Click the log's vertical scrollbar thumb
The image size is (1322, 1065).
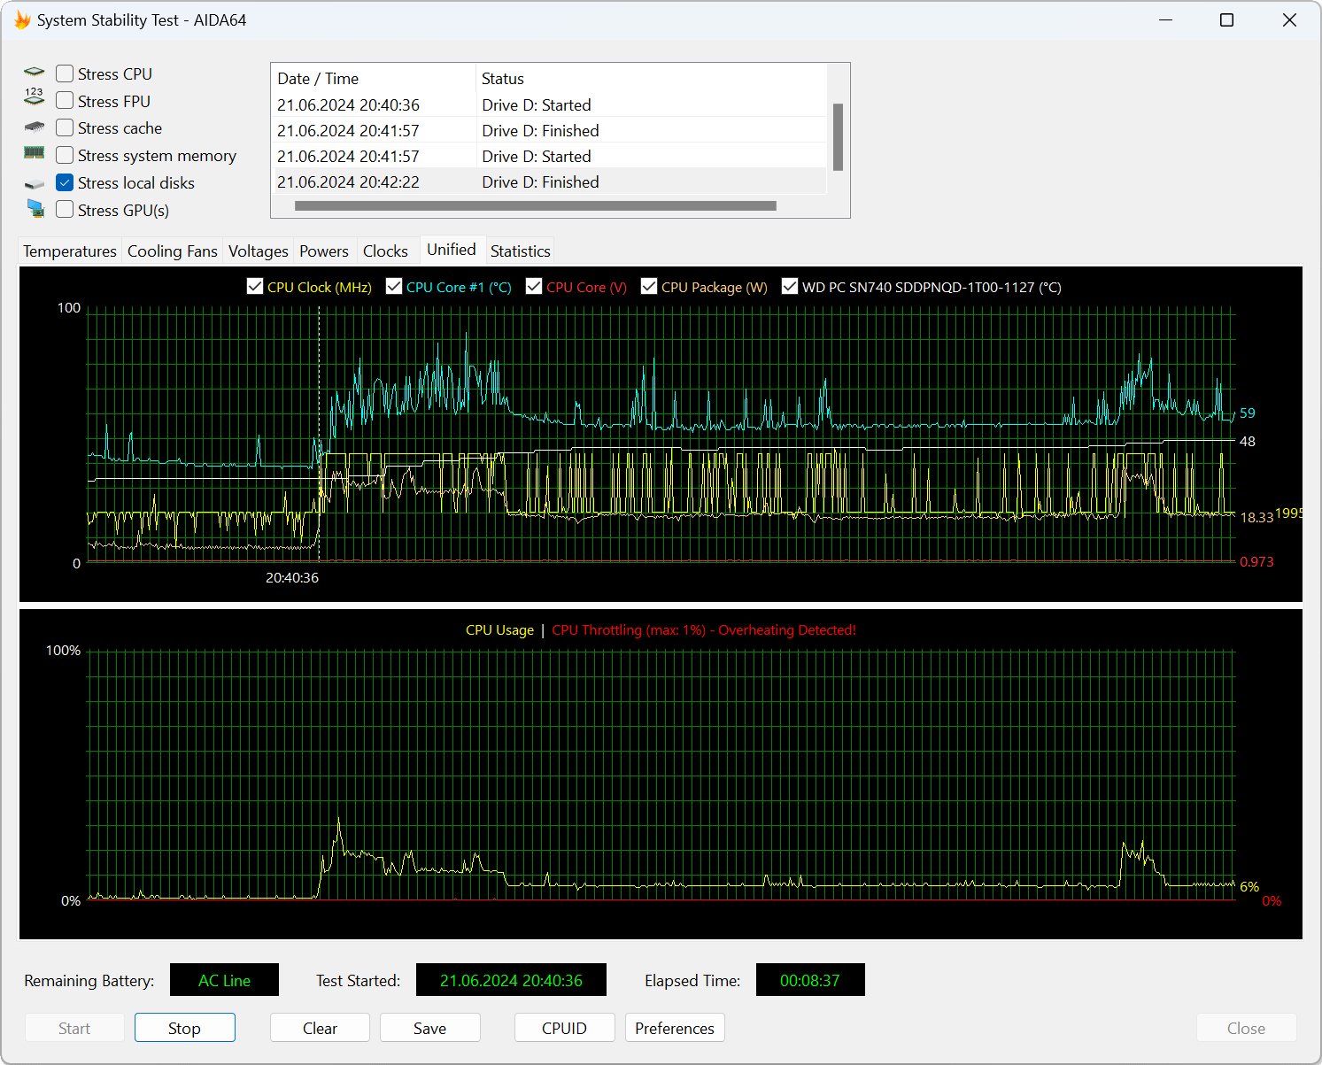(x=838, y=137)
